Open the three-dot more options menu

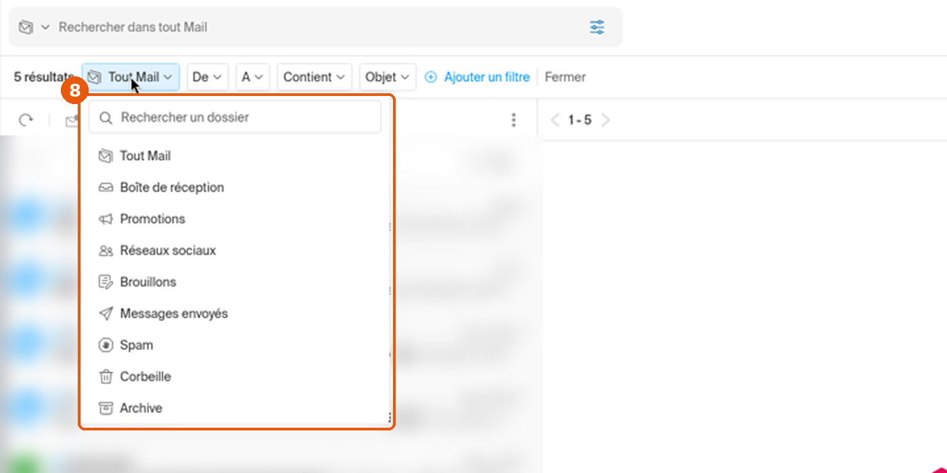(x=513, y=120)
